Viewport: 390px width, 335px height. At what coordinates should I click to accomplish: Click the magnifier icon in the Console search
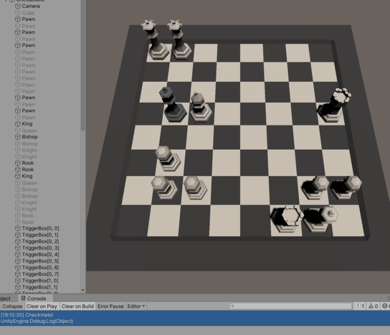click(233, 306)
